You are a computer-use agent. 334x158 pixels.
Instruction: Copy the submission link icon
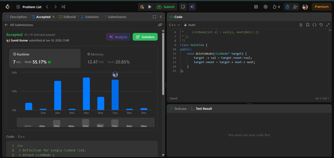tap(160, 25)
